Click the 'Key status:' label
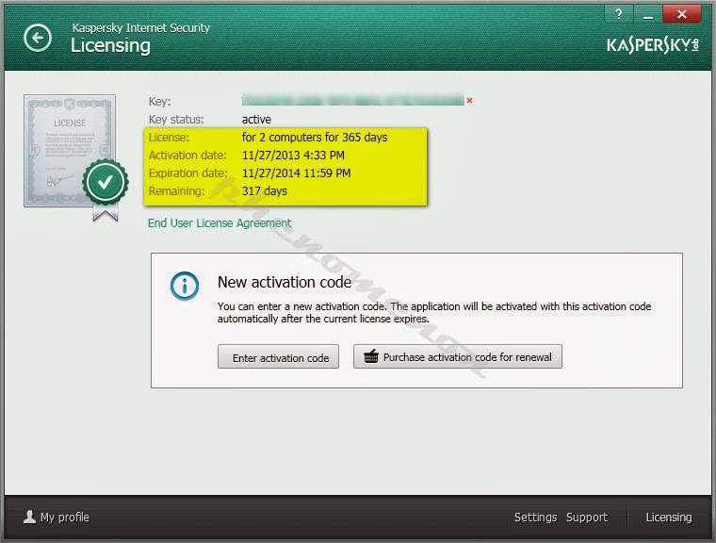 pos(176,120)
